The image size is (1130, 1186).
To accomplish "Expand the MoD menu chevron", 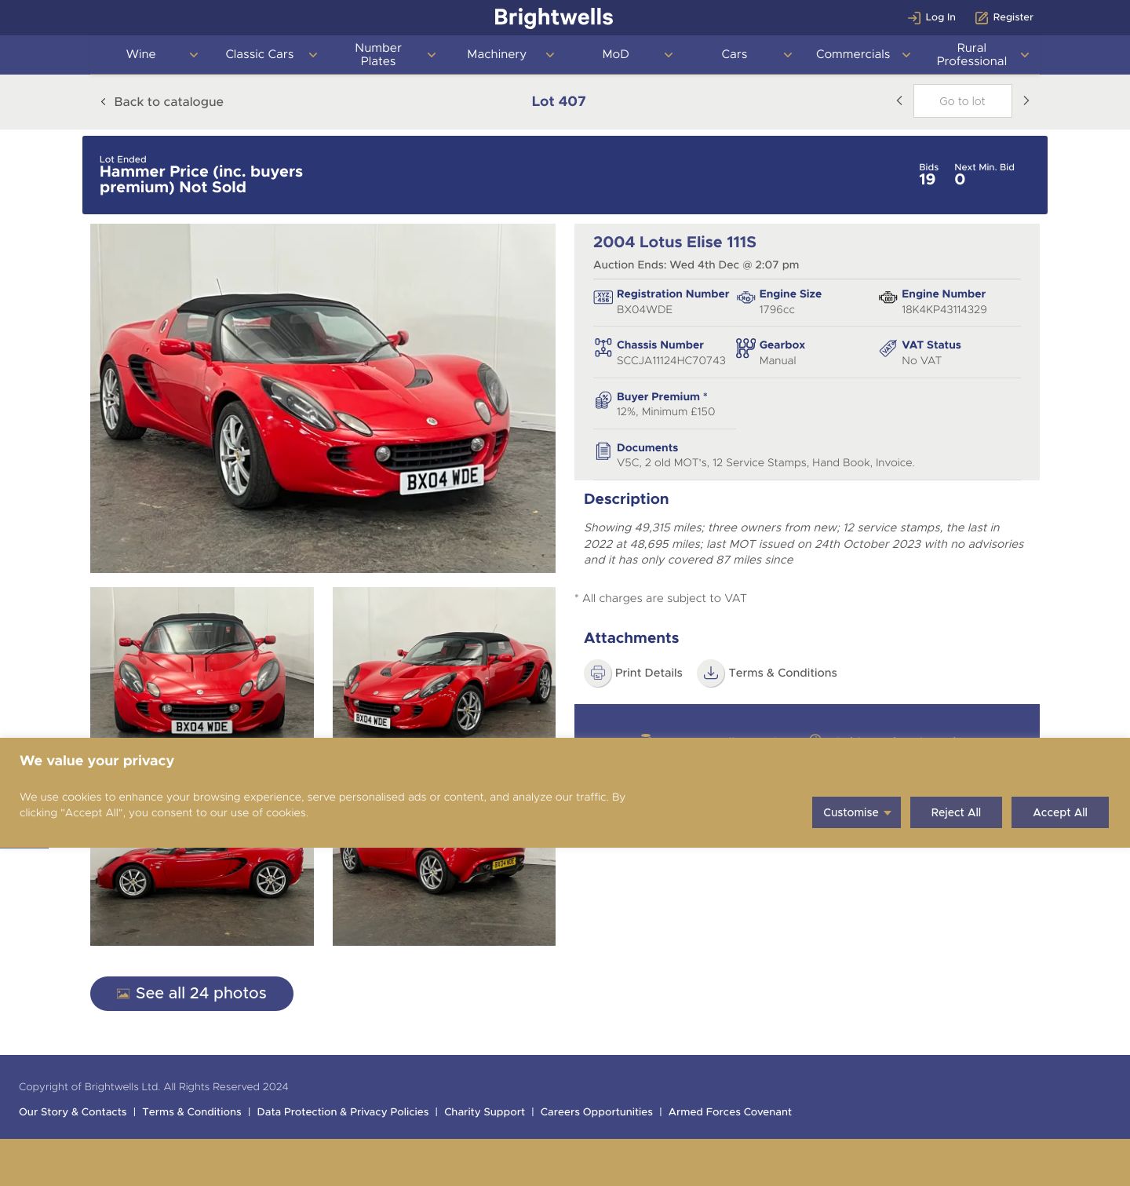I will click(x=668, y=55).
